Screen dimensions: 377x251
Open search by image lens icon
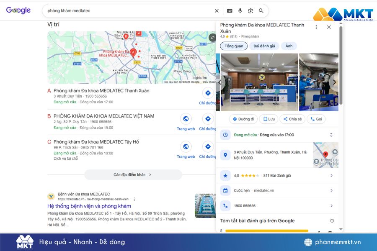coord(250,11)
